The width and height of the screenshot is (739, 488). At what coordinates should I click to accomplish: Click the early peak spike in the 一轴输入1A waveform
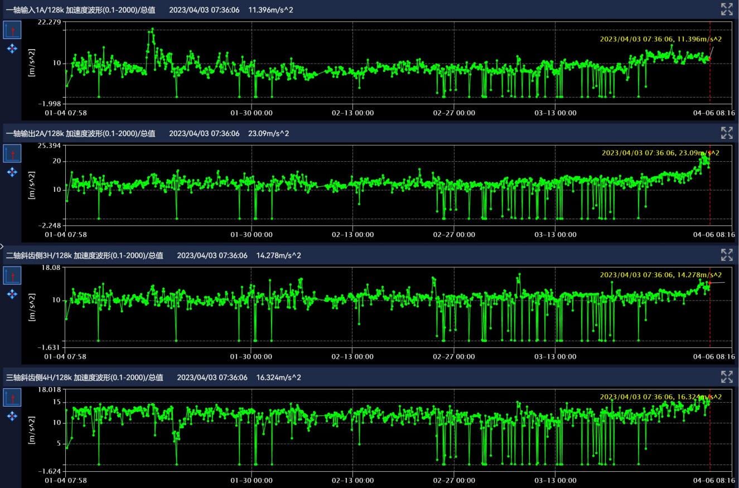(152, 30)
